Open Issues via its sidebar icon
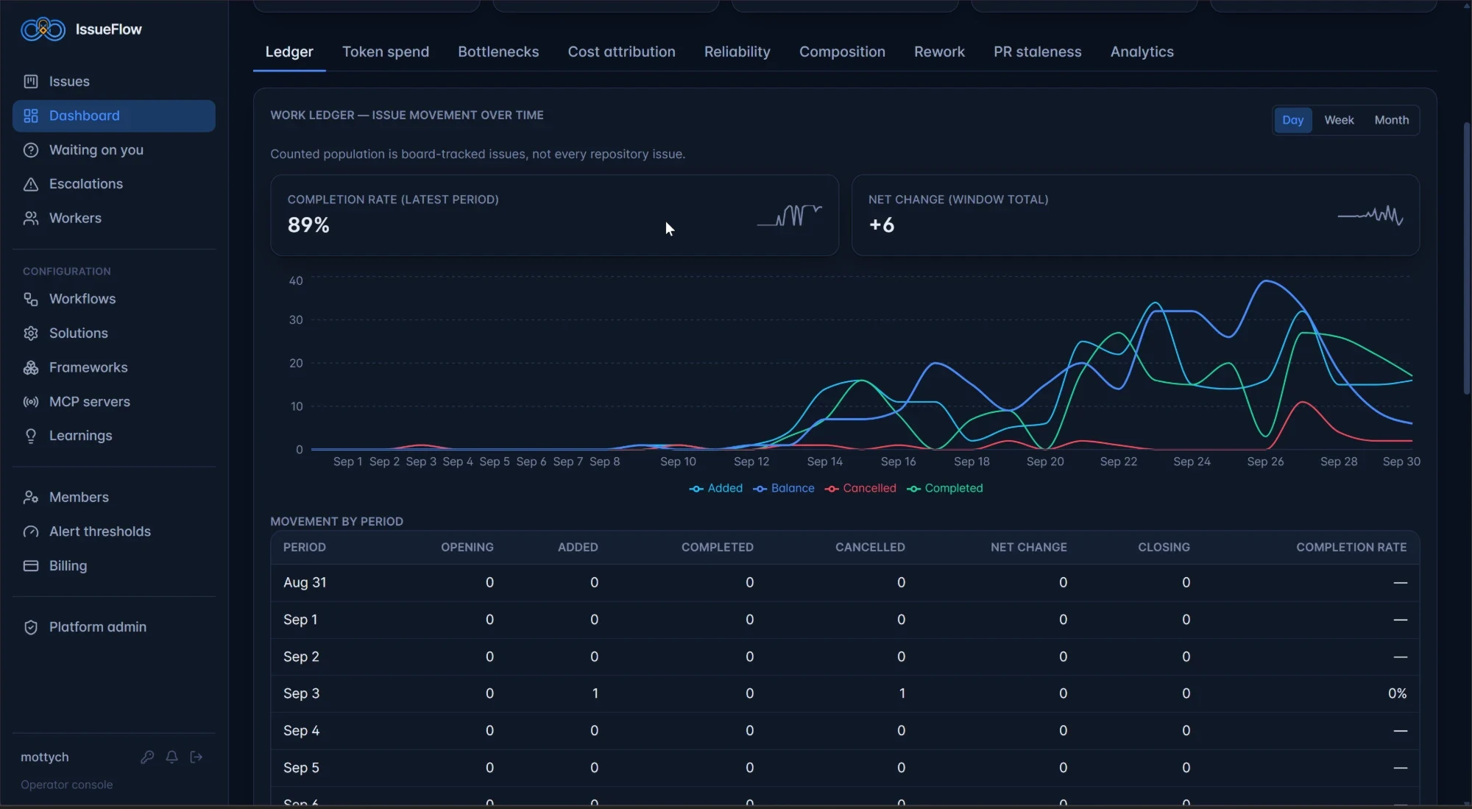1472x809 pixels. click(31, 82)
